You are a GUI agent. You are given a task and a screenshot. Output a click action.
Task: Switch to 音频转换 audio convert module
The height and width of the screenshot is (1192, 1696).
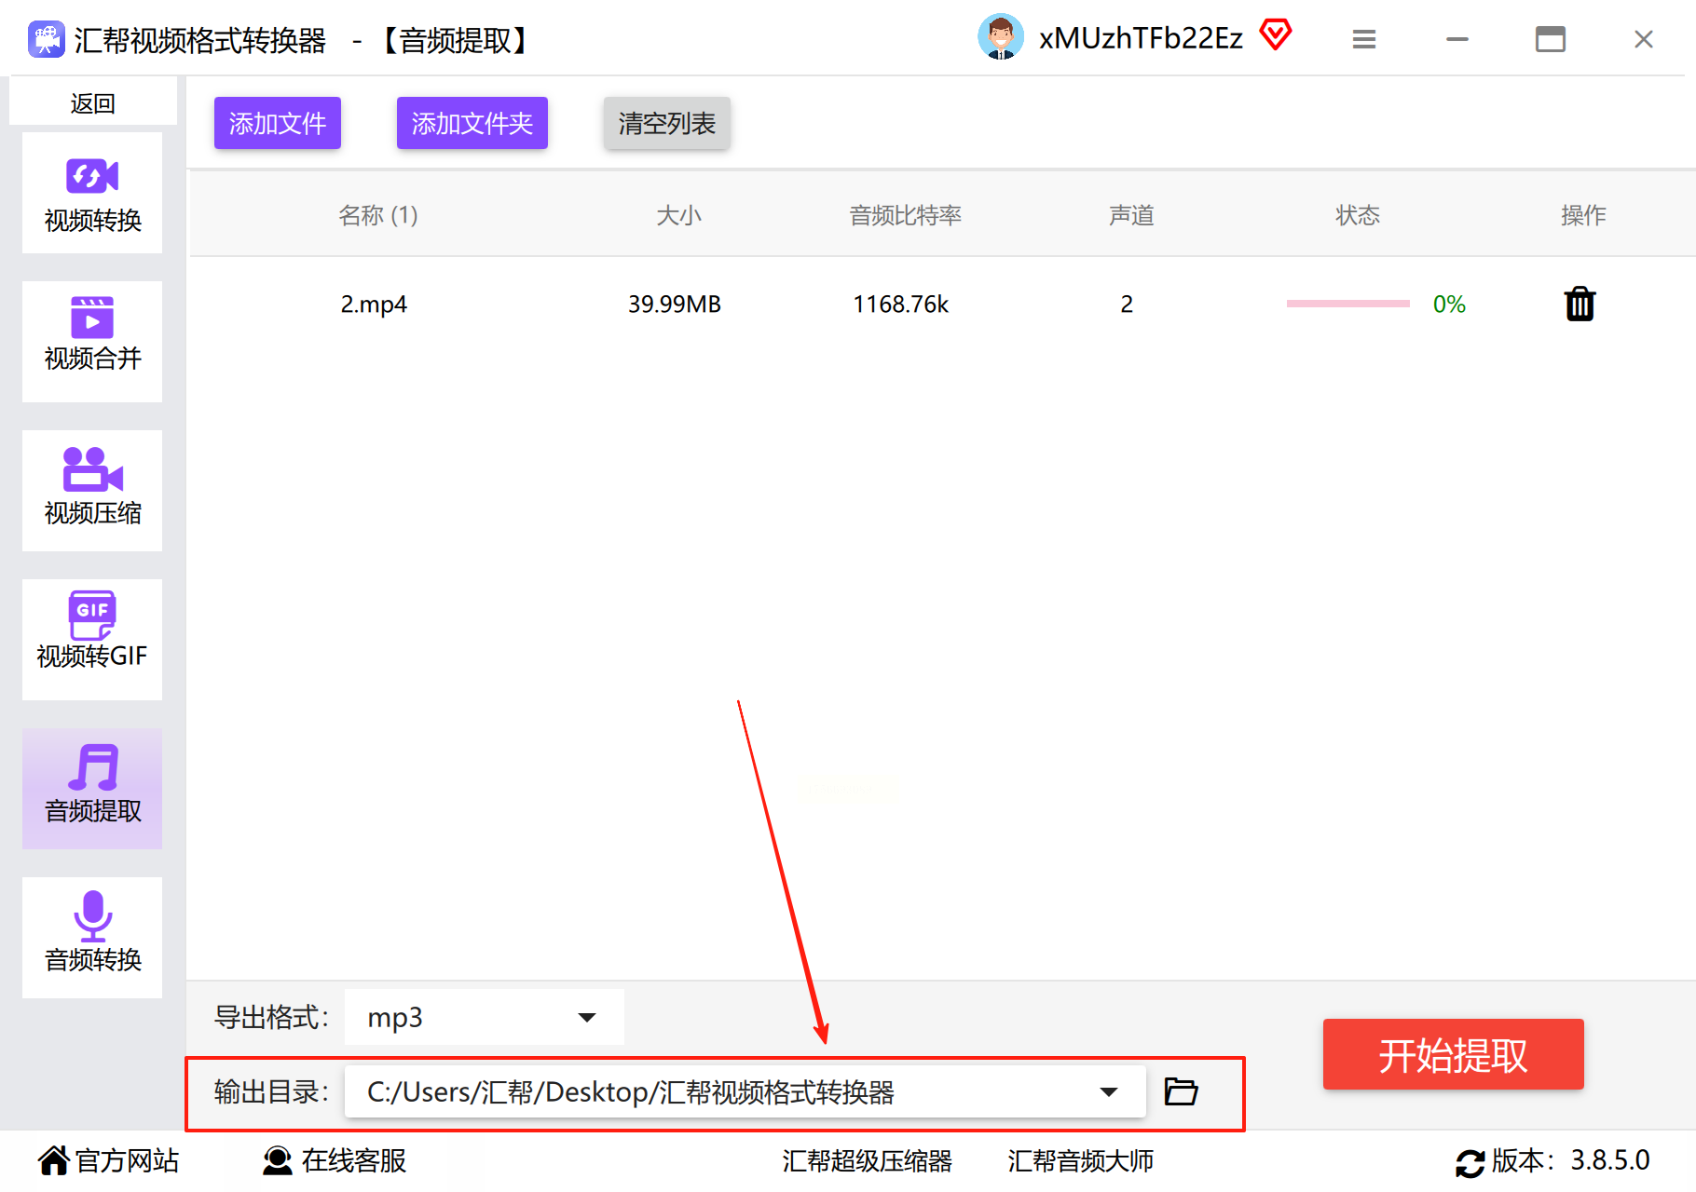pos(92,938)
